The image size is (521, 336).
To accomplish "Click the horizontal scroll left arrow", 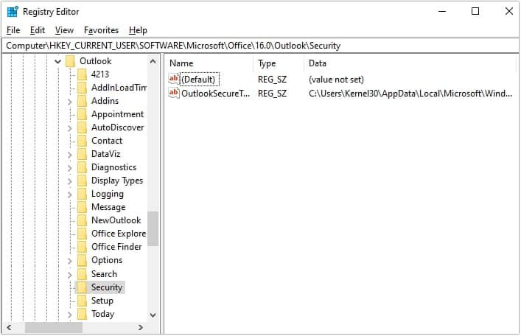I will tap(9, 327).
